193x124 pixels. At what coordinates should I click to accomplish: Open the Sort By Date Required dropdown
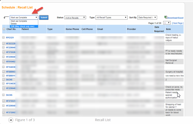pos(147,18)
